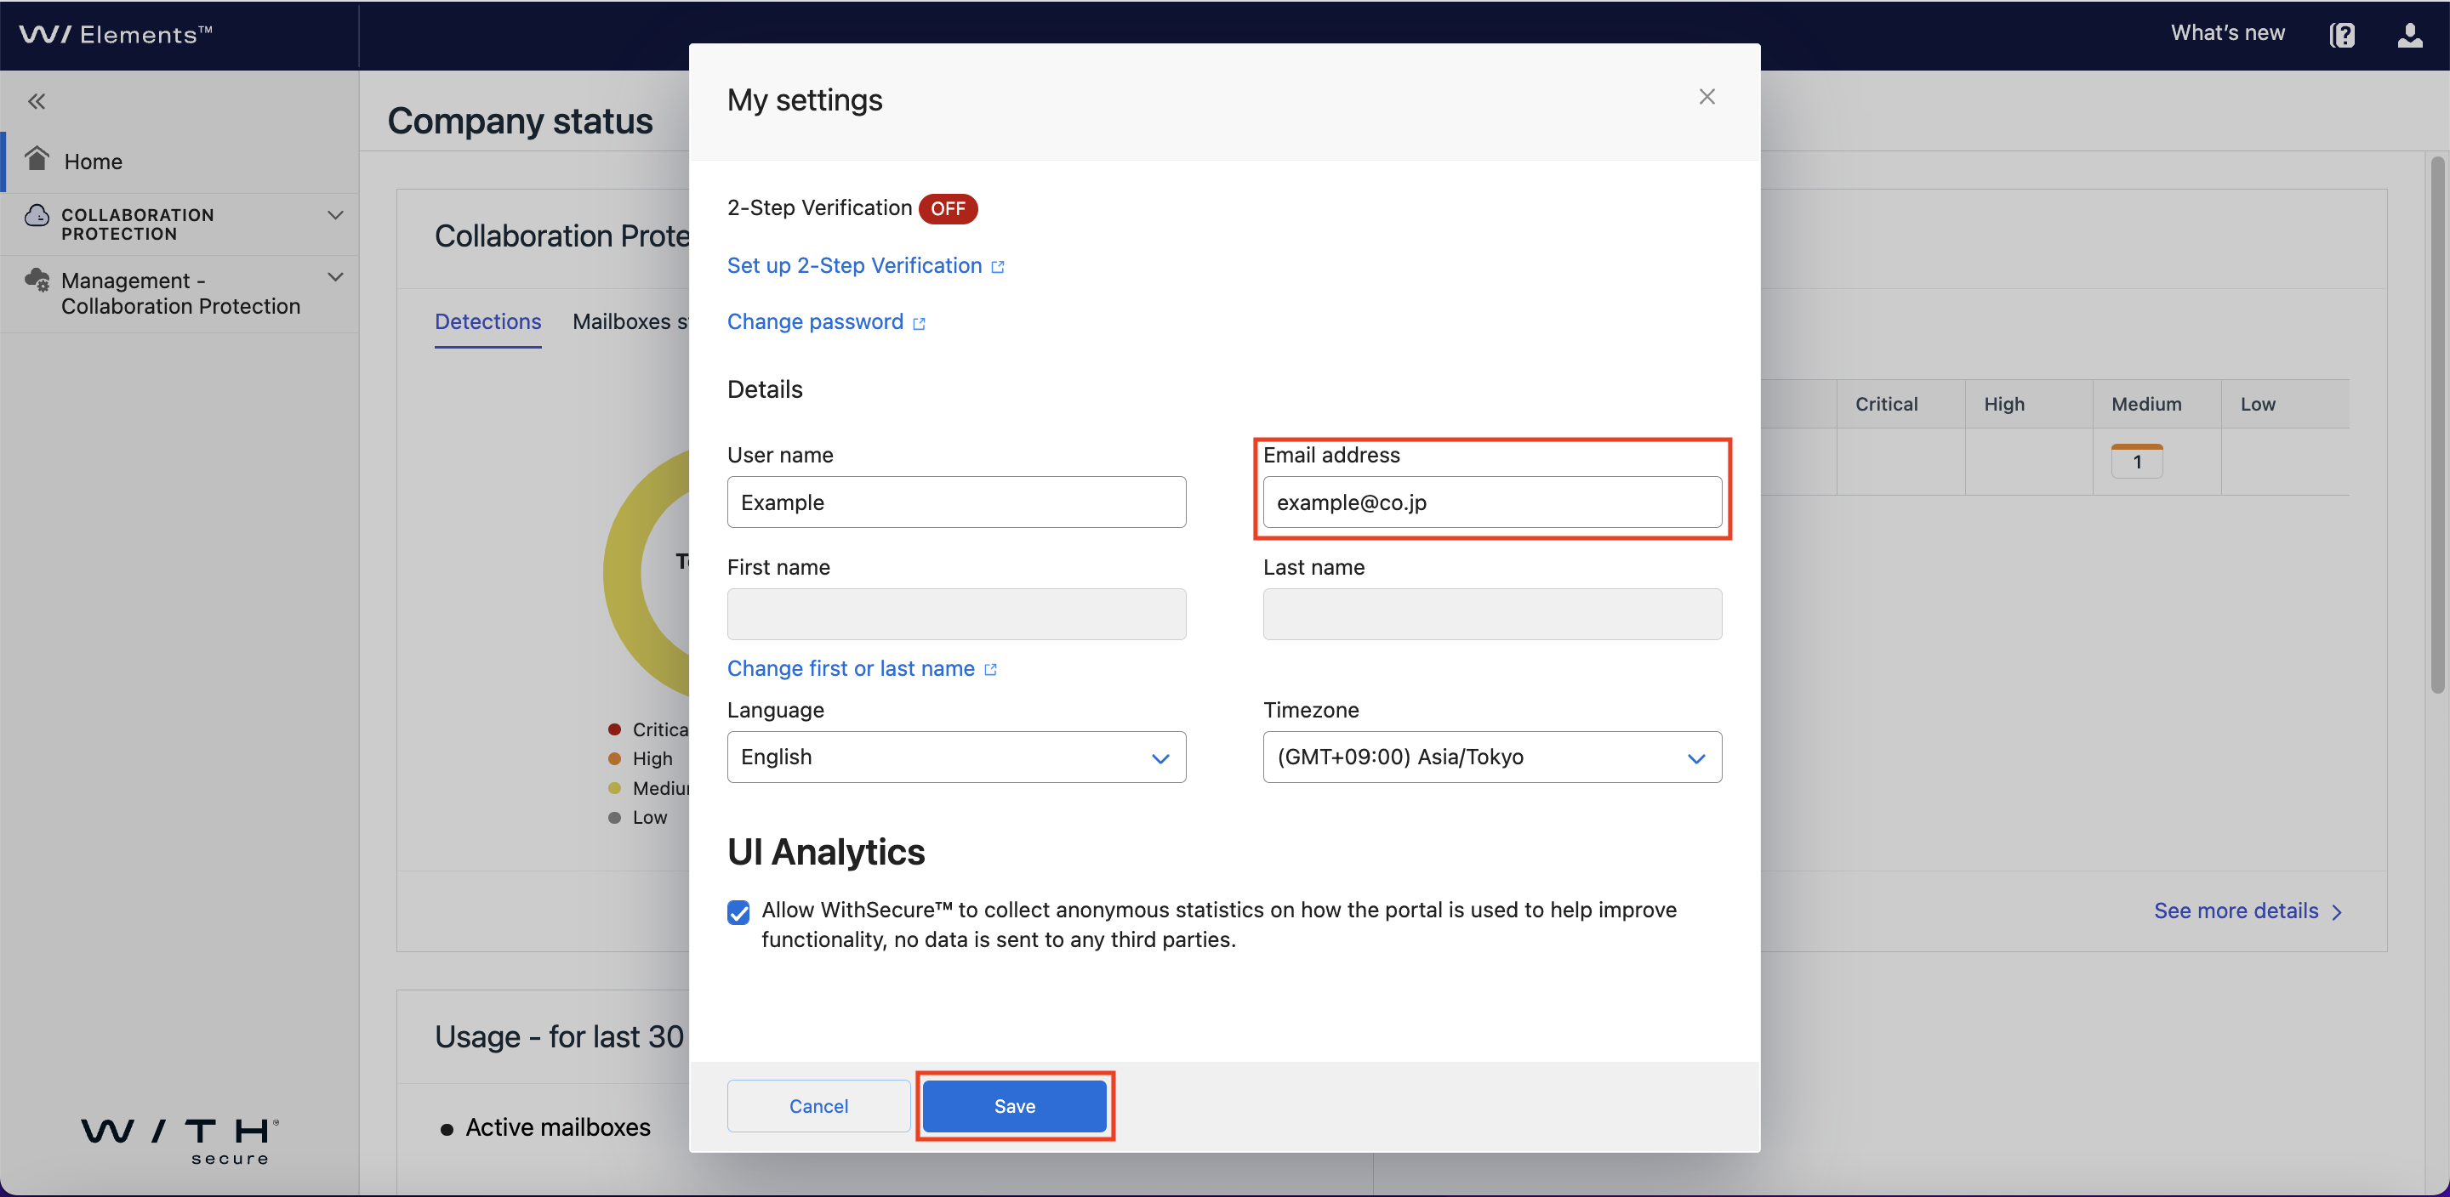
Task: Click the High orange legend dot
Action: [614, 758]
